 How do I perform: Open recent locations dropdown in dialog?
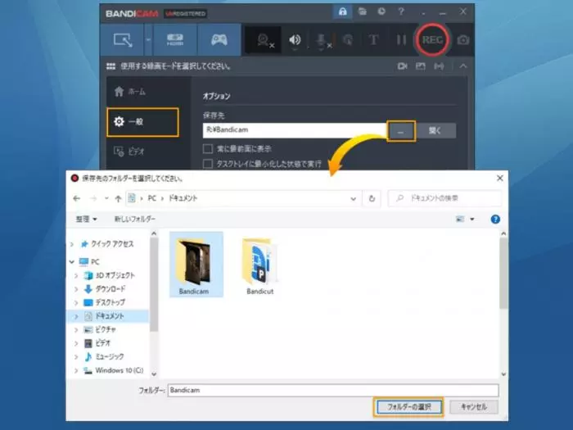coord(106,198)
